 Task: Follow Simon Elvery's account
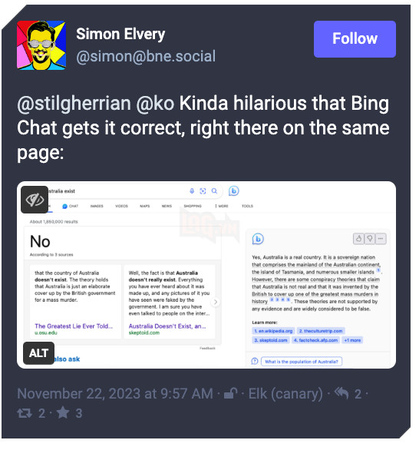(x=355, y=39)
